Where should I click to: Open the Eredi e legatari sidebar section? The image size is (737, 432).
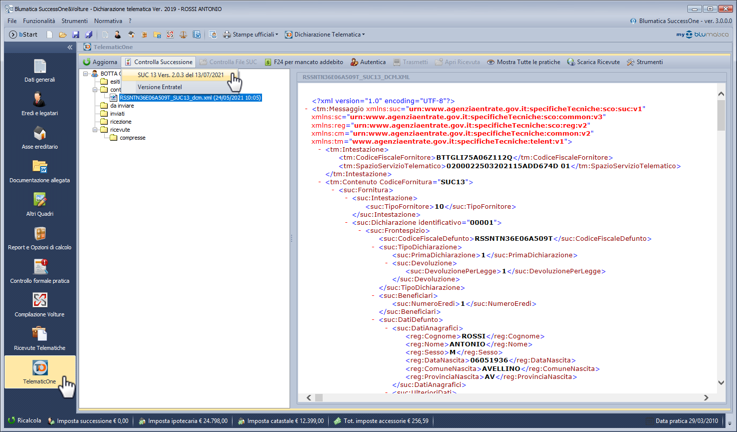(40, 104)
